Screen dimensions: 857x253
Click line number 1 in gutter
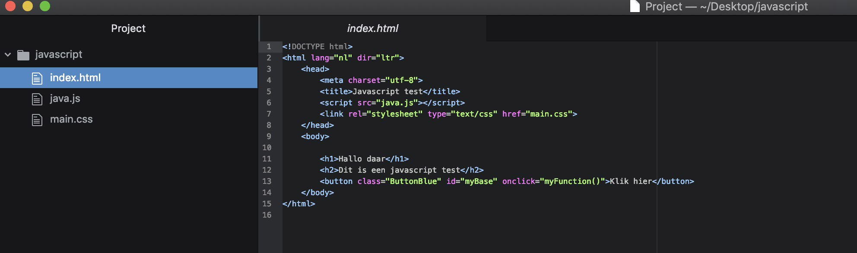269,47
